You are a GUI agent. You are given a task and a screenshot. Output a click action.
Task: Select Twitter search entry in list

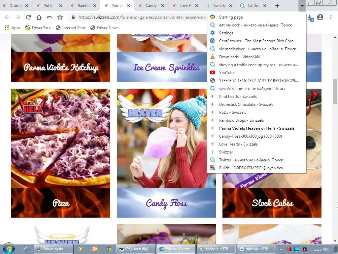point(256,160)
